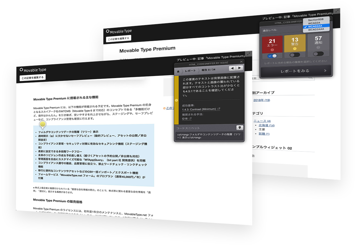Click この記事を編集する in the back window

pos(119,39)
